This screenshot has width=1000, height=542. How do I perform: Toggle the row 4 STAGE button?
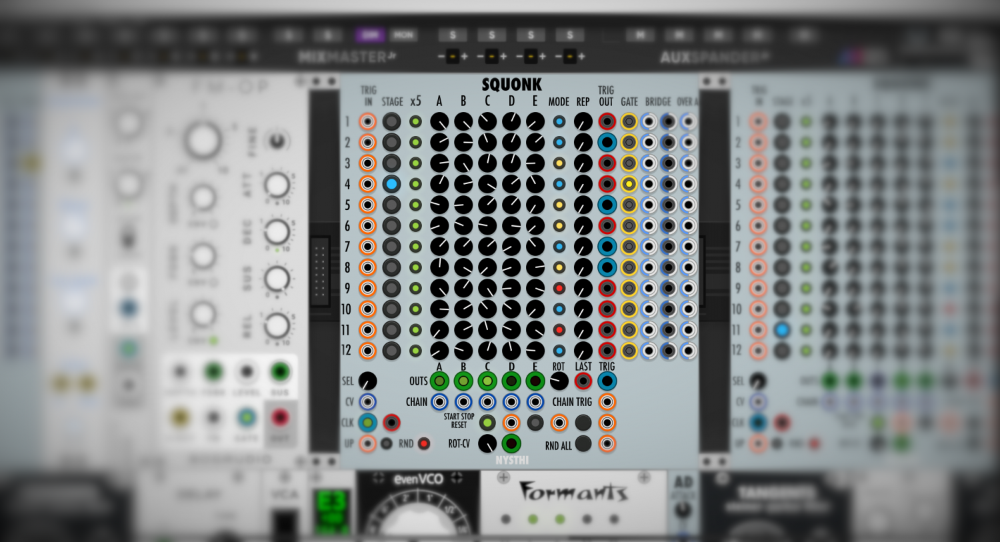[391, 184]
